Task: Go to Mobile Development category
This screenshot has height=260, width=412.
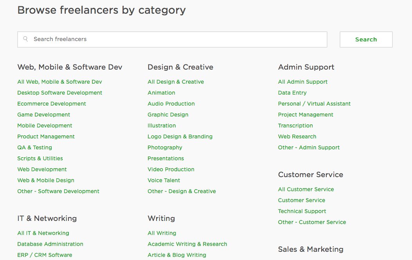Action: click(x=45, y=126)
